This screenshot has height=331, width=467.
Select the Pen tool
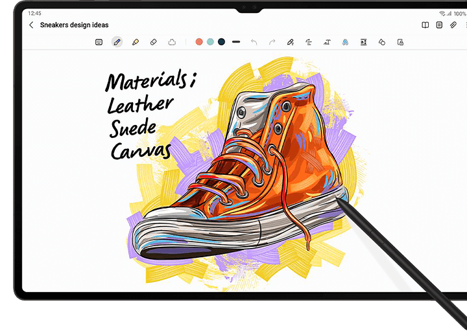(x=117, y=42)
